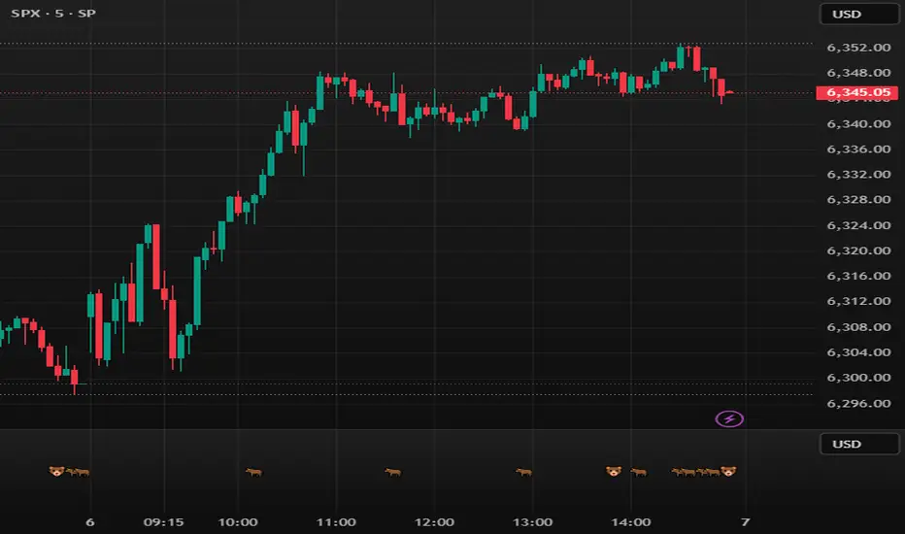
Task: Click the 6,332.00 price axis label
Action: [x=858, y=175]
